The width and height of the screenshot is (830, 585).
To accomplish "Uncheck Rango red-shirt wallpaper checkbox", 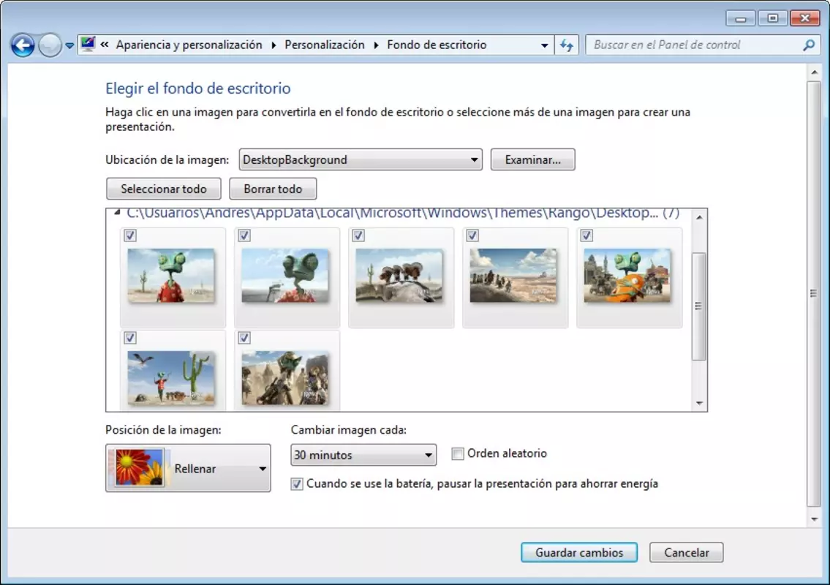I will (130, 235).
